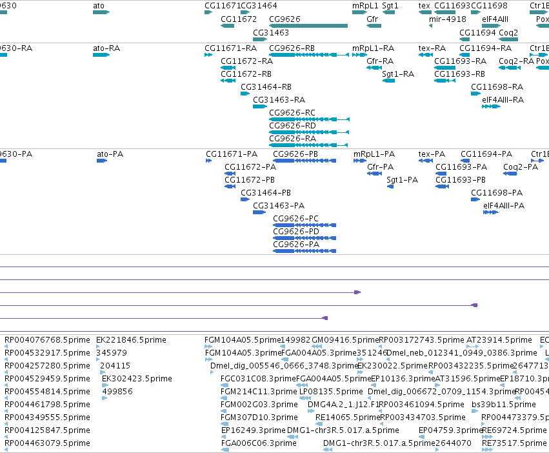549x453 pixels.
Task: Open the CG11693-RB transcript label
Action: click(460, 74)
